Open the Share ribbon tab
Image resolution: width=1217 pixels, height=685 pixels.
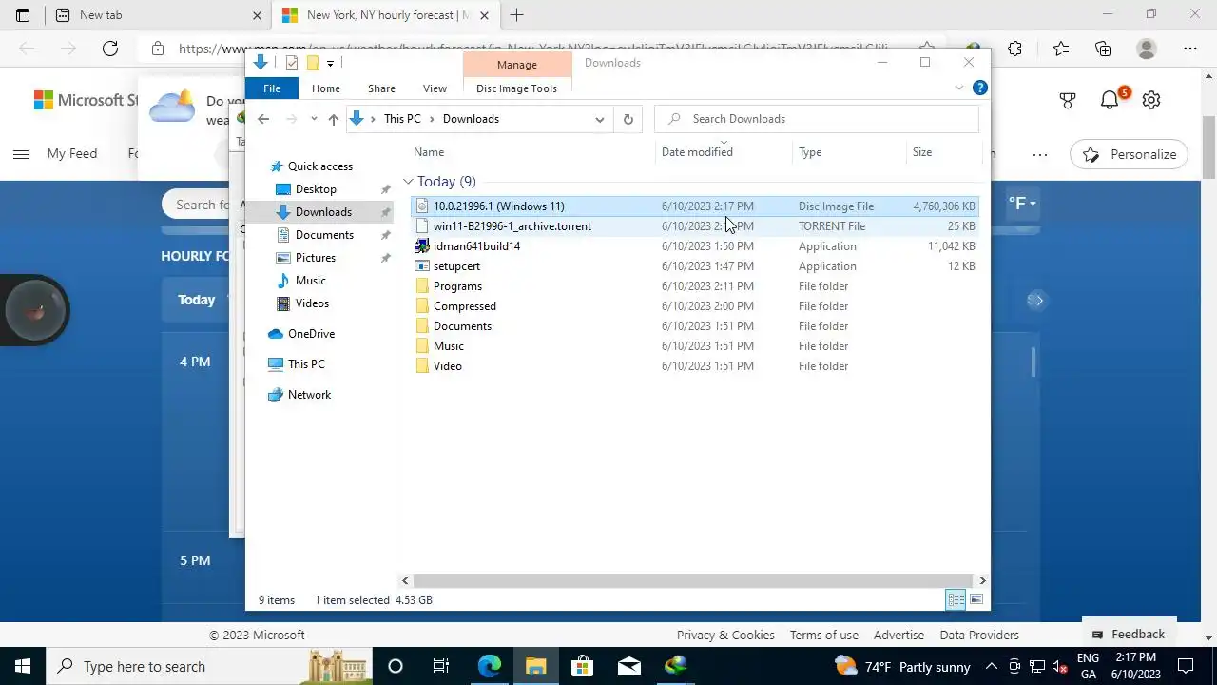(381, 88)
